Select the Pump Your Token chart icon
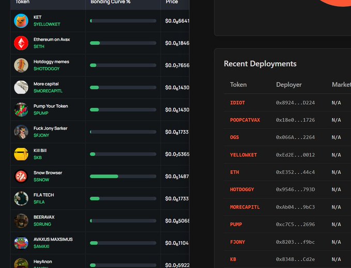Image resolution: width=351 pixels, height=268 pixels. click(21, 109)
